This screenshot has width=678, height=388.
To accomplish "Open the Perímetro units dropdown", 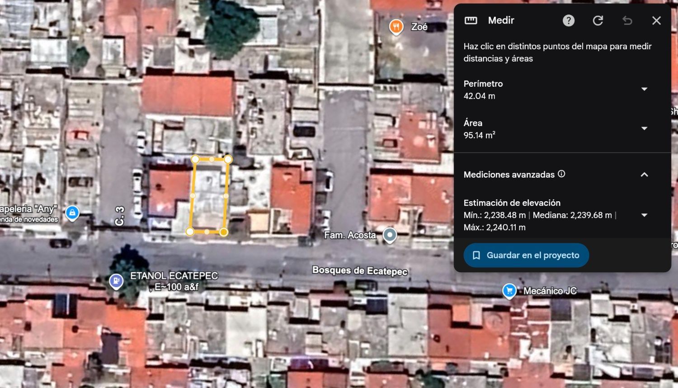I will [x=645, y=89].
